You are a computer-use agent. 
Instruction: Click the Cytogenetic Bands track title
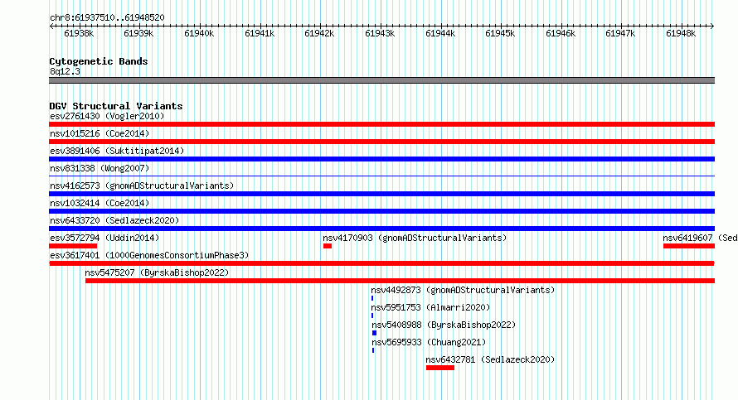point(99,61)
